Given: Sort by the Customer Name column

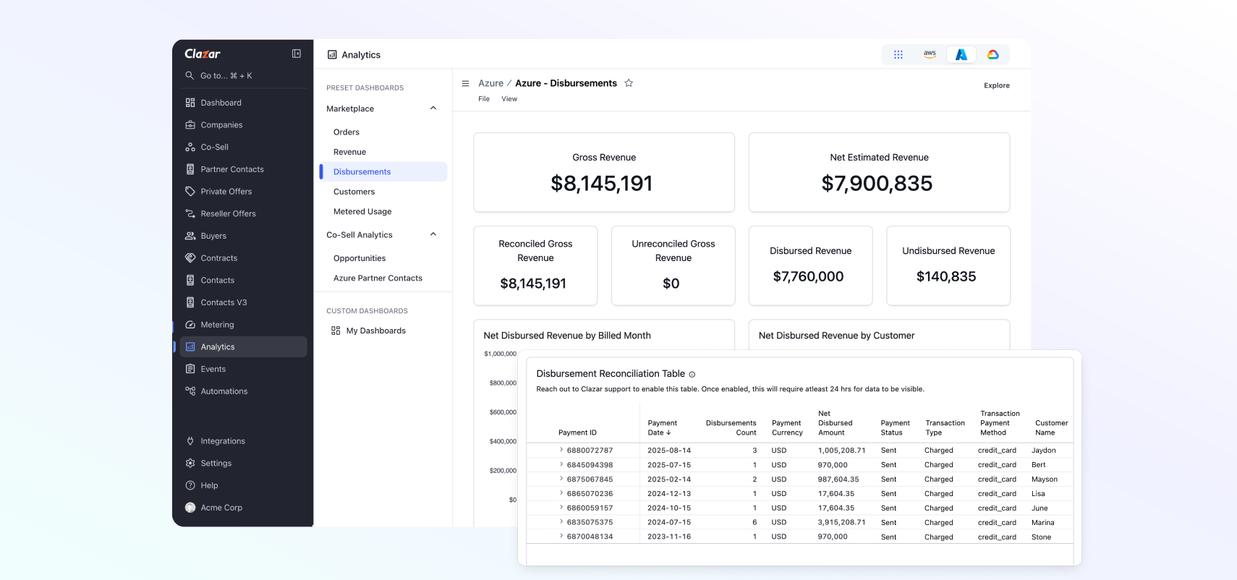Looking at the screenshot, I should click(1051, 427).
